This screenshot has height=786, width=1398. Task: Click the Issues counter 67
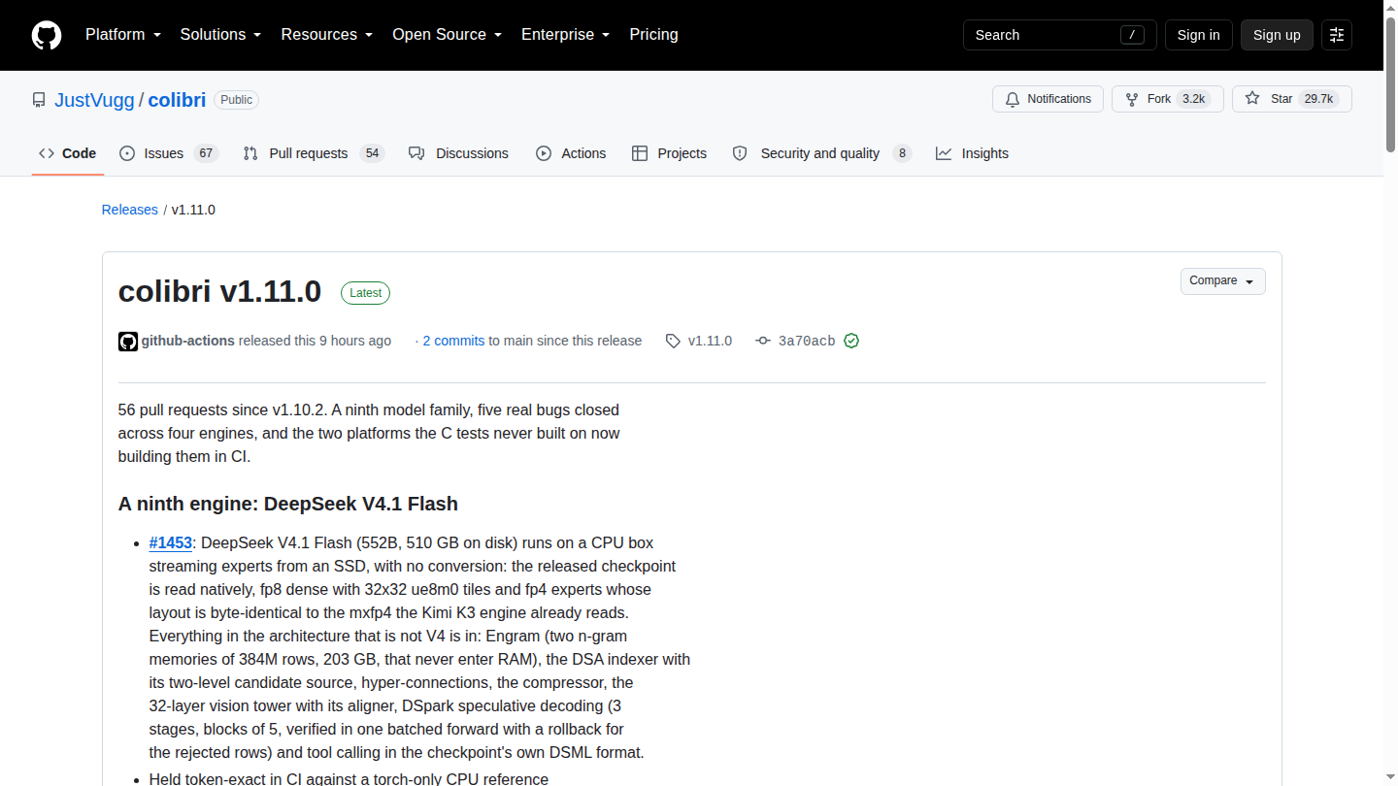(205, 153)
